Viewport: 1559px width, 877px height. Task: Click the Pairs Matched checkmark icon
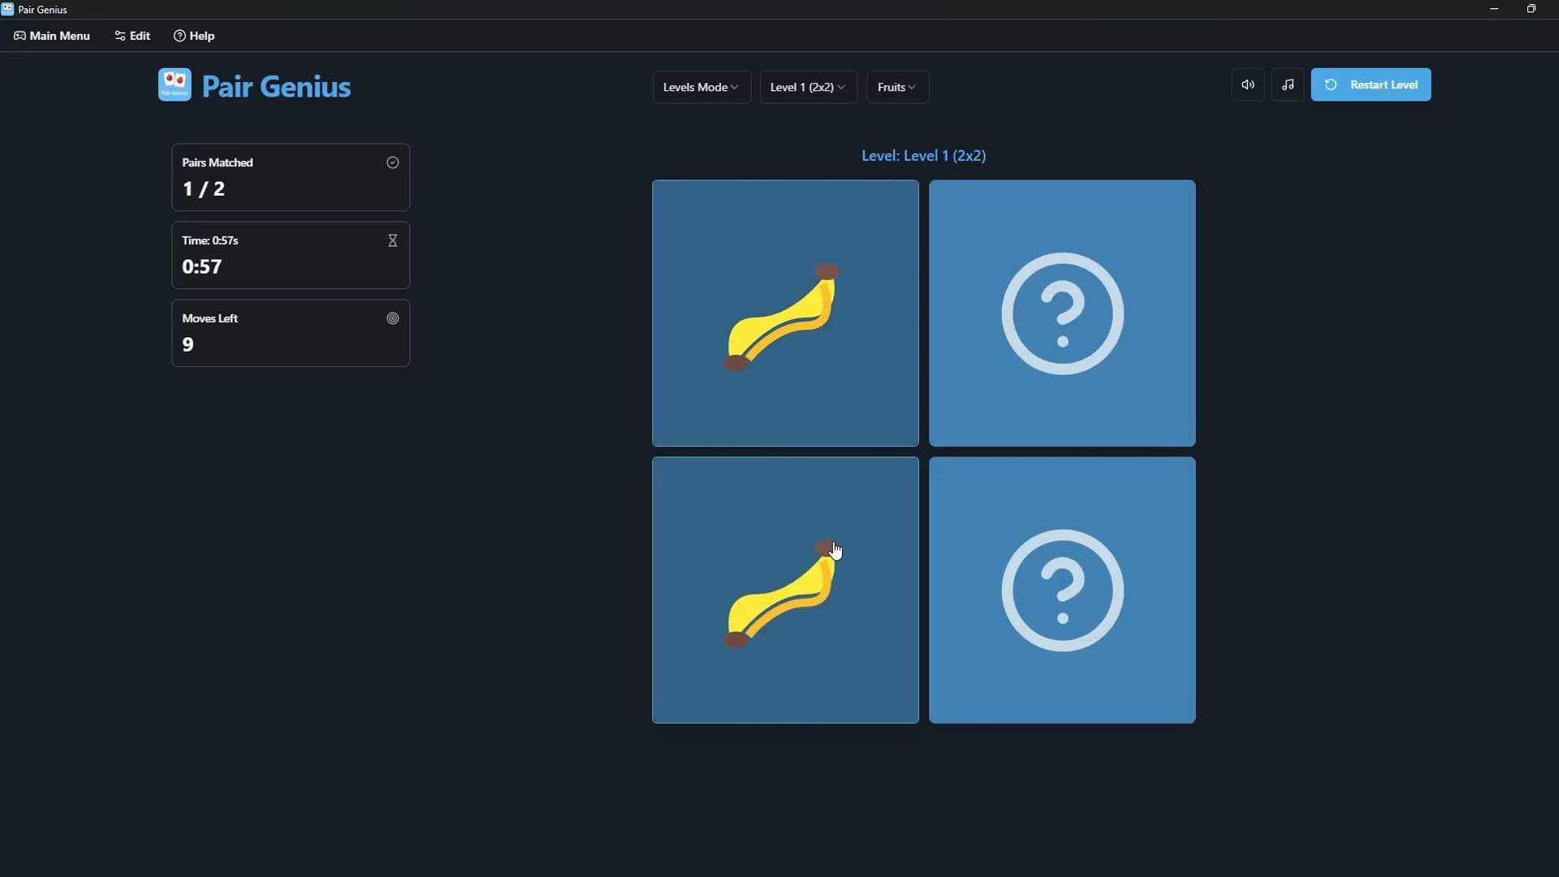pos(393,162)
